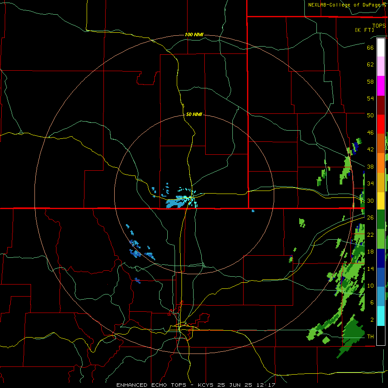Click the legend value "54"
Image resolution: width=388 pixels, height=388 pixels.
(370, 98)
